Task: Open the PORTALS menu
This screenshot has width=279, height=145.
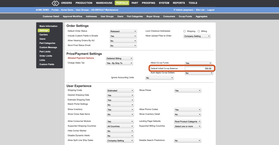Action: (122, 3)
